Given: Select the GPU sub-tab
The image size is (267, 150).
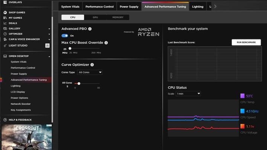Looking at the screenshot, I should (x=95, y=17).
